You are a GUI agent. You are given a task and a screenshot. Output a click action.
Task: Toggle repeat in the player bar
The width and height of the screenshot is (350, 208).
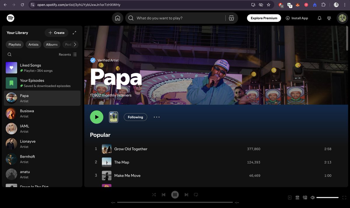tap(196, 195)
